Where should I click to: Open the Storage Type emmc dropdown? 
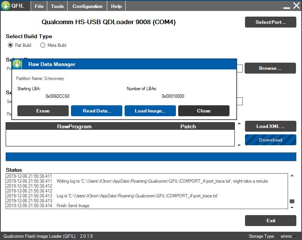(288, 236)
